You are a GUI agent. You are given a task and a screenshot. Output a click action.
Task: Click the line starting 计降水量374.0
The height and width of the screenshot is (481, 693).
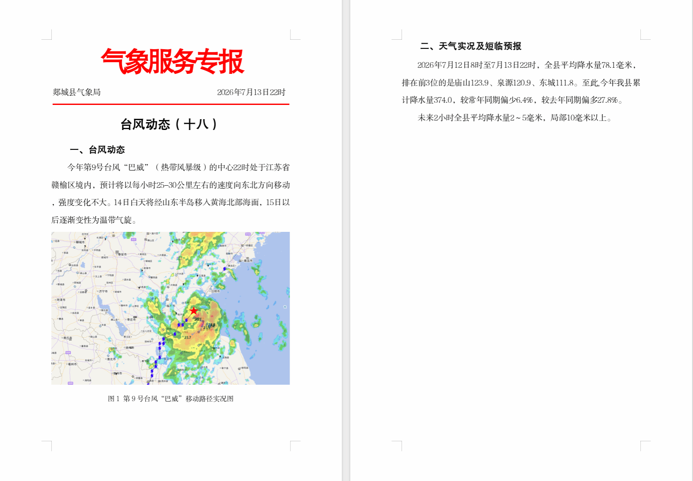513,100
